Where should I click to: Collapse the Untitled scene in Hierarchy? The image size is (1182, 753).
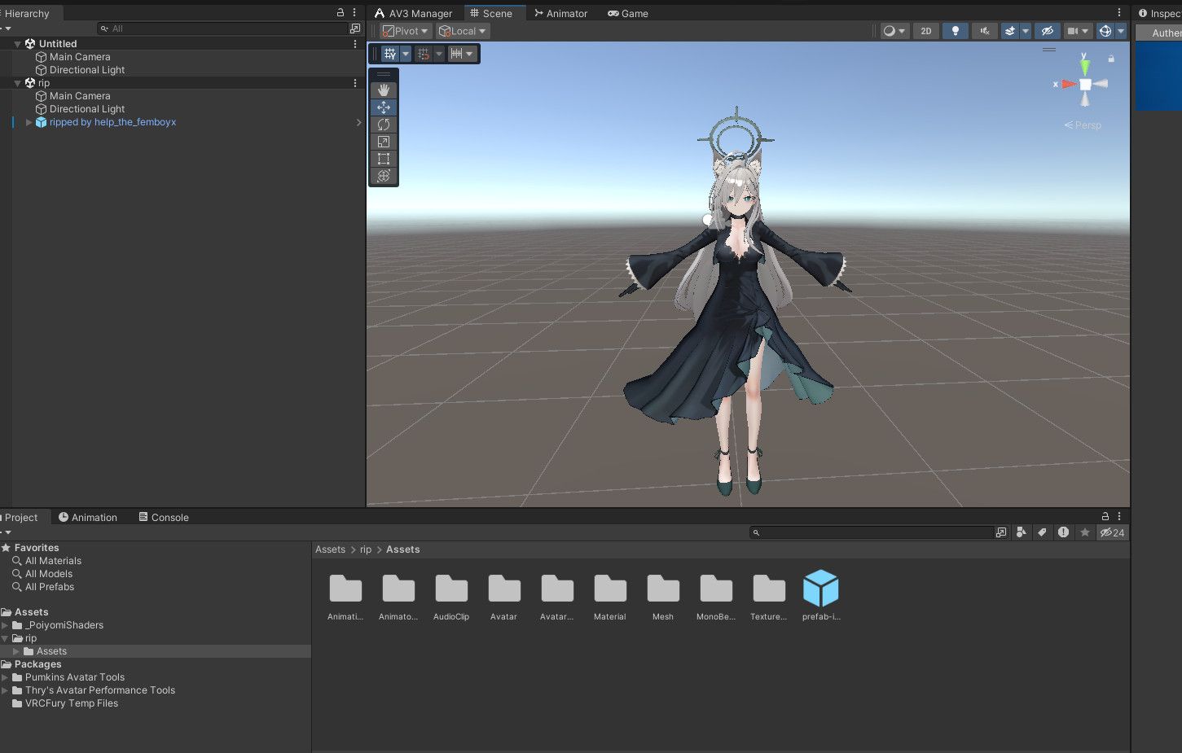(x=17, y=44)
